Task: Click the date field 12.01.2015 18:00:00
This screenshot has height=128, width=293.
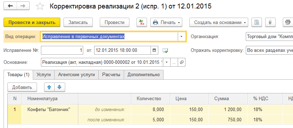Action: coord(123,50)
